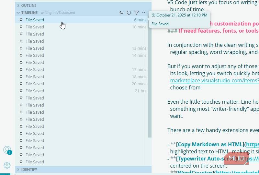259x175 pixels.
Task: Click the line 'In conjunction with the clean writing'
Action: (213, 45)
